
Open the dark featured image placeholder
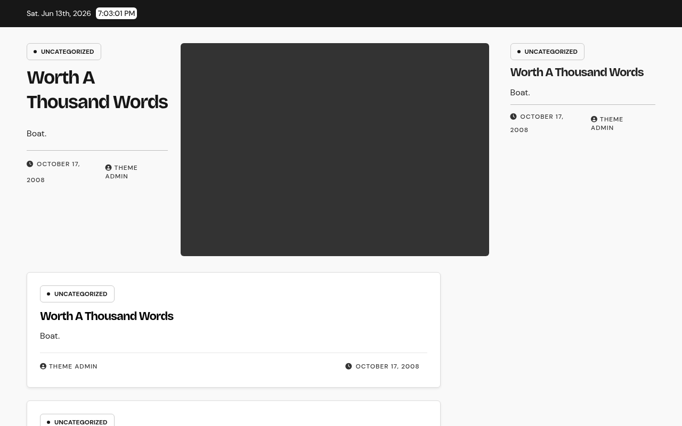click(x=335, y=150)
